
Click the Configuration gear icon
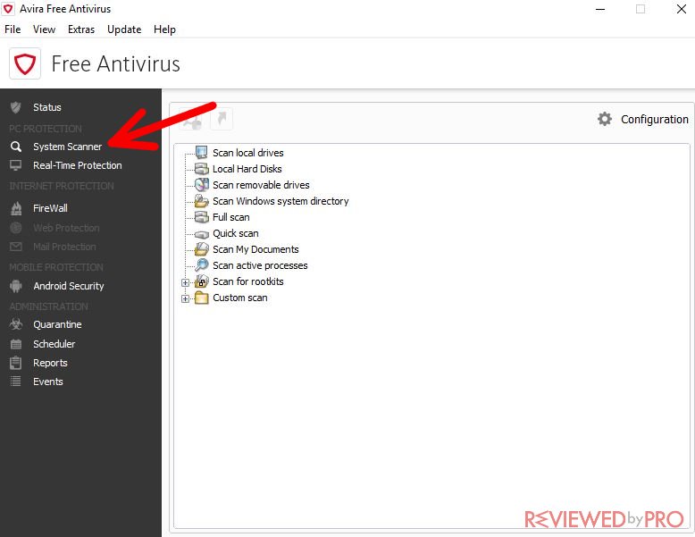click(605, 119)
